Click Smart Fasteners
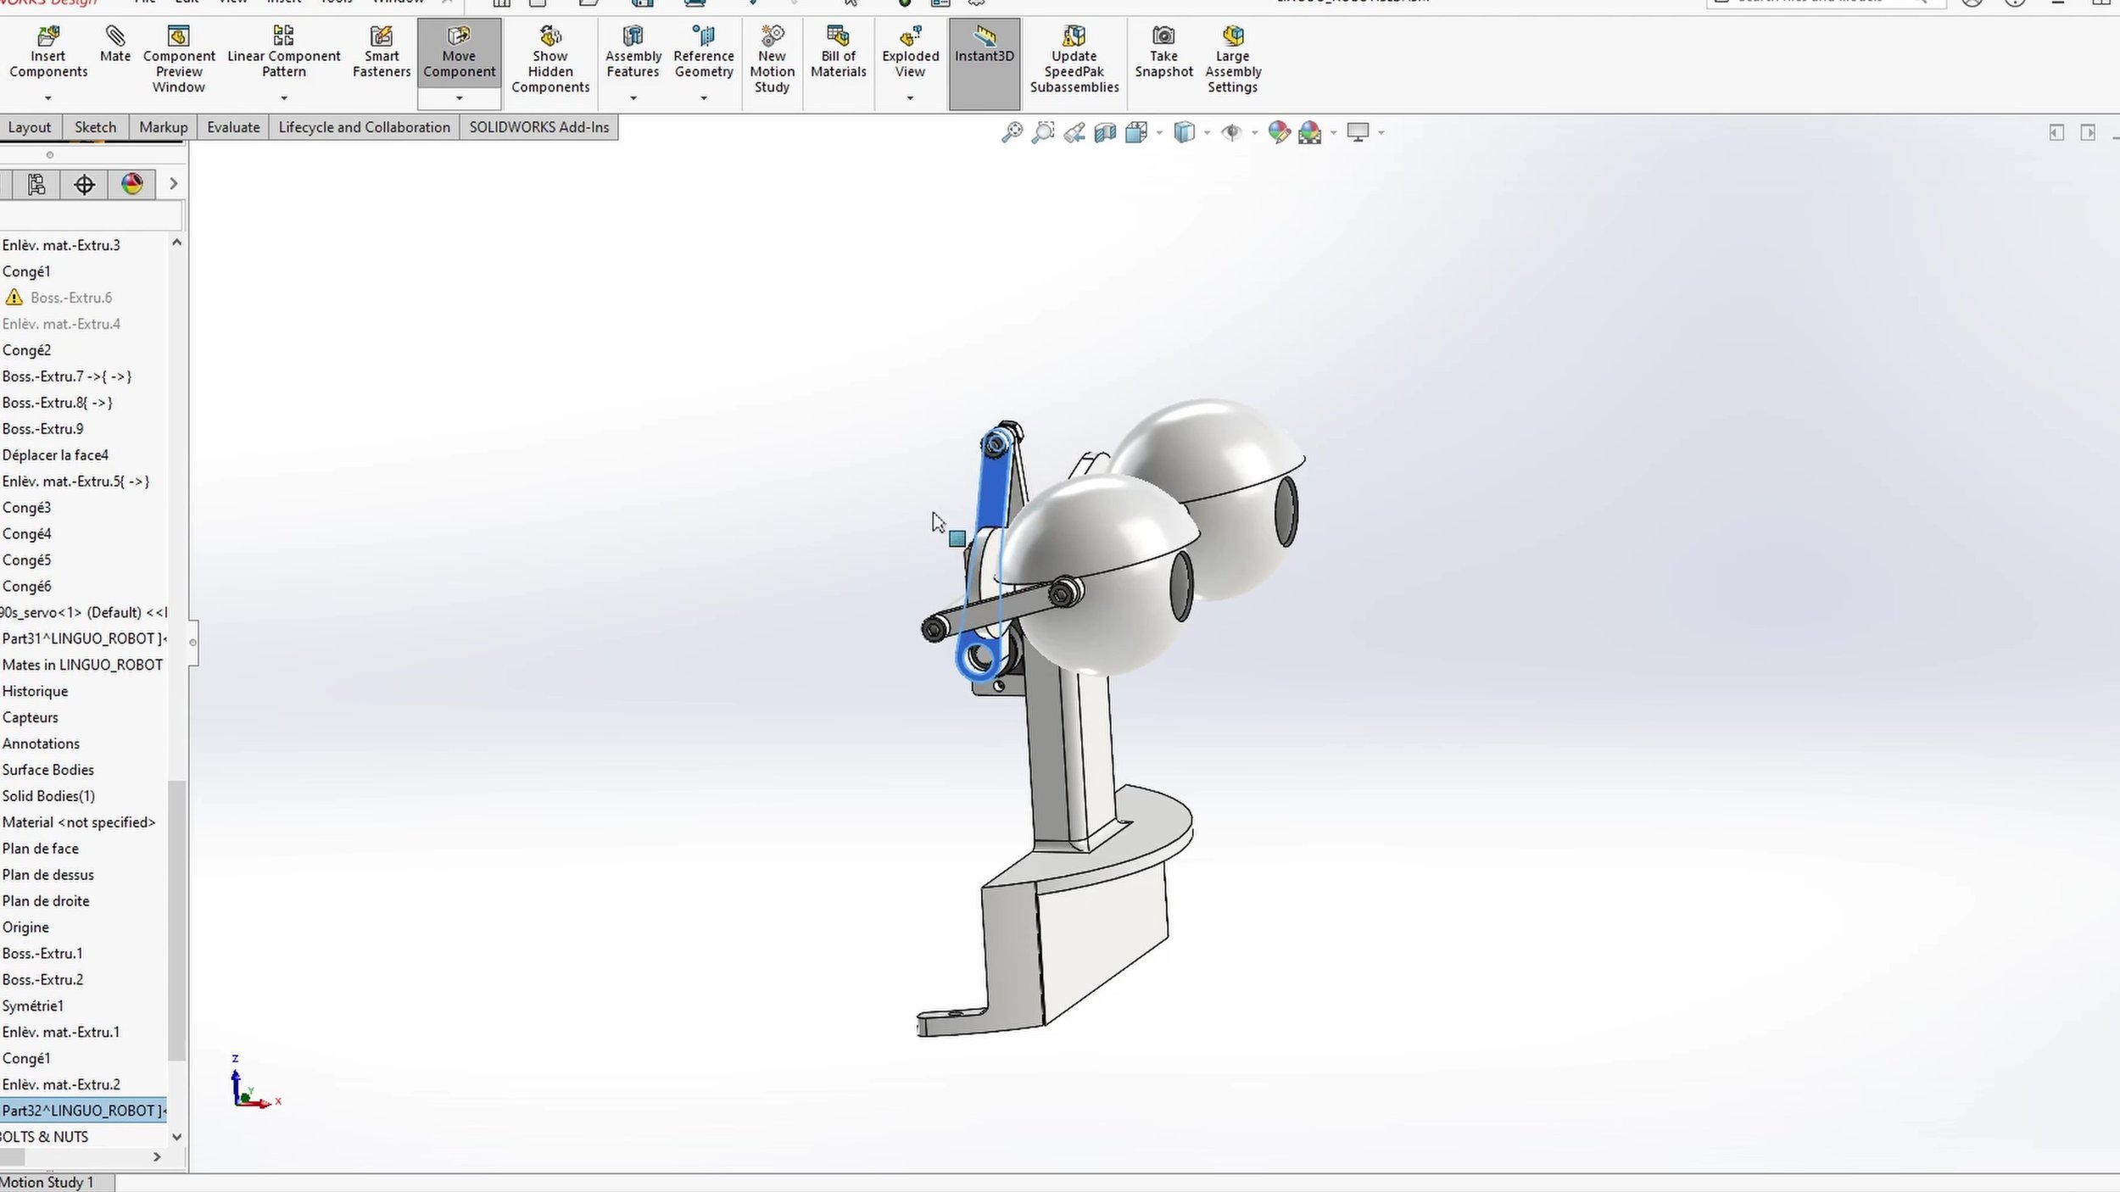This screenshot has width=2120, height=1192. coord(381,53)
